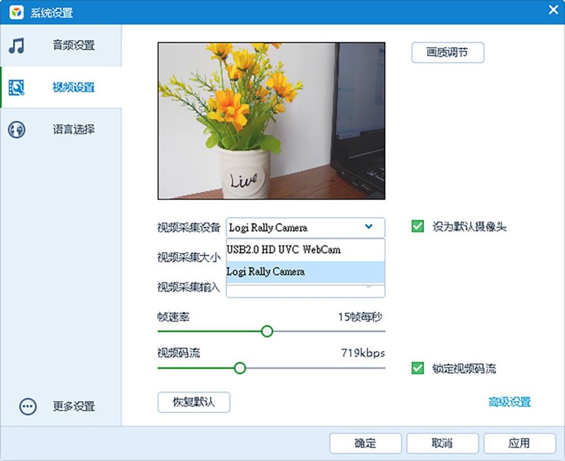
Task: Open the 画质调节 dialog
Action: tap(447, 52)
